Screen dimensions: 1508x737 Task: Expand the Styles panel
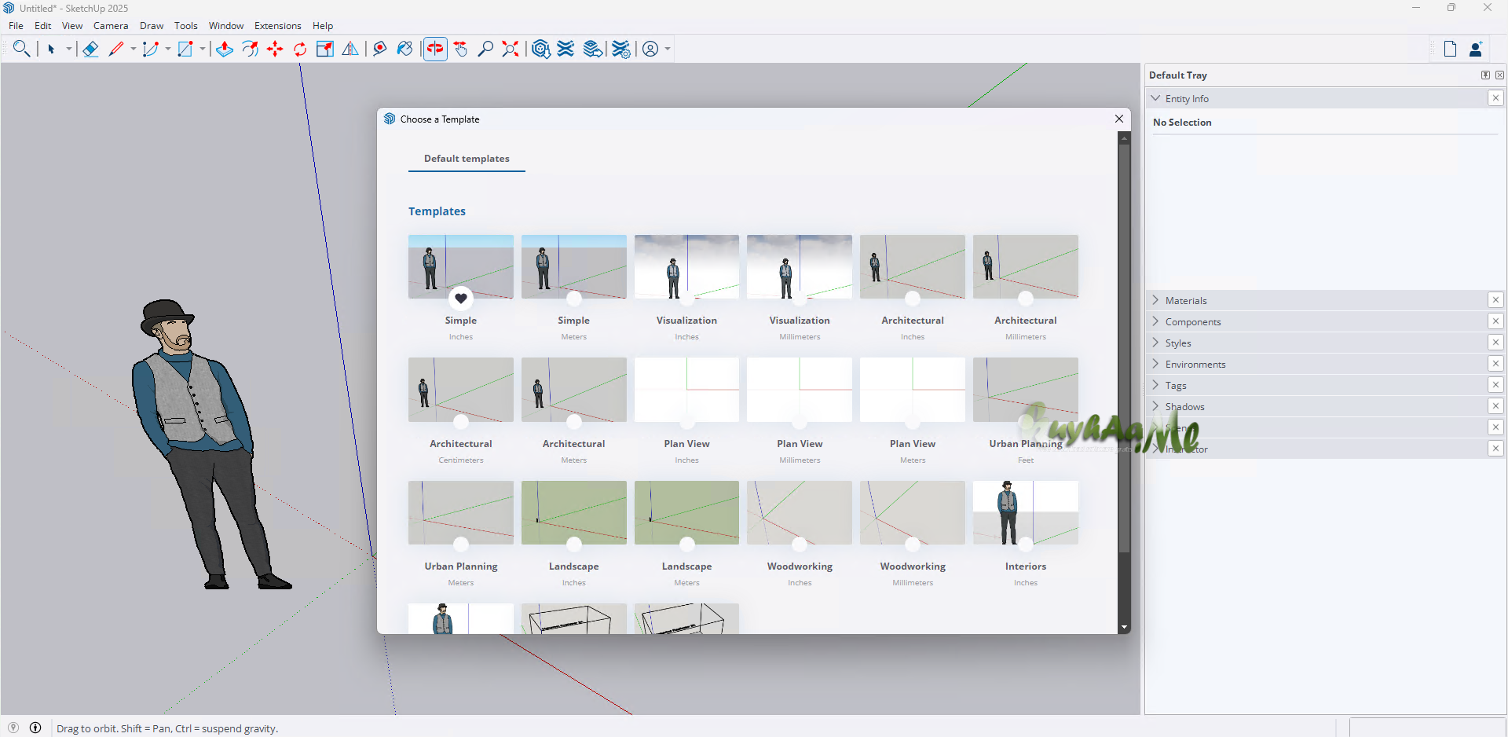pos(1155,343)
